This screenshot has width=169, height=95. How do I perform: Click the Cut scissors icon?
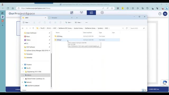(34, 22)
